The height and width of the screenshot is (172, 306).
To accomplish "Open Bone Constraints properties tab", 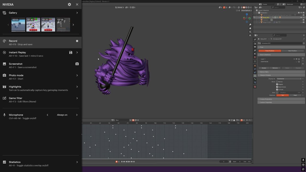I will point(255,82).
